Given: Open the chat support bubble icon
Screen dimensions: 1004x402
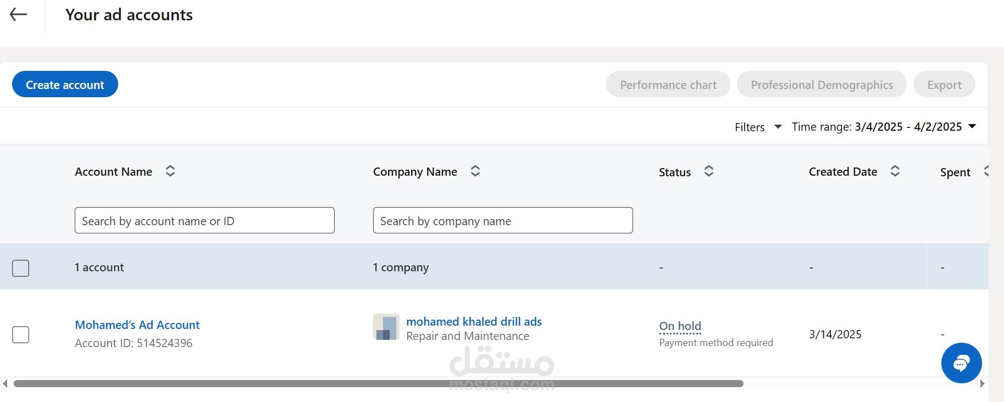Looking at the screenshot, I should [961, 363].
